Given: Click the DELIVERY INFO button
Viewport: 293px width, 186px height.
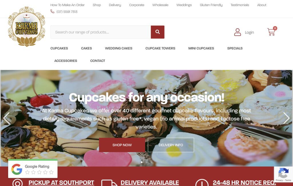Looking at the screenshot, I should (x=171, y=145).
